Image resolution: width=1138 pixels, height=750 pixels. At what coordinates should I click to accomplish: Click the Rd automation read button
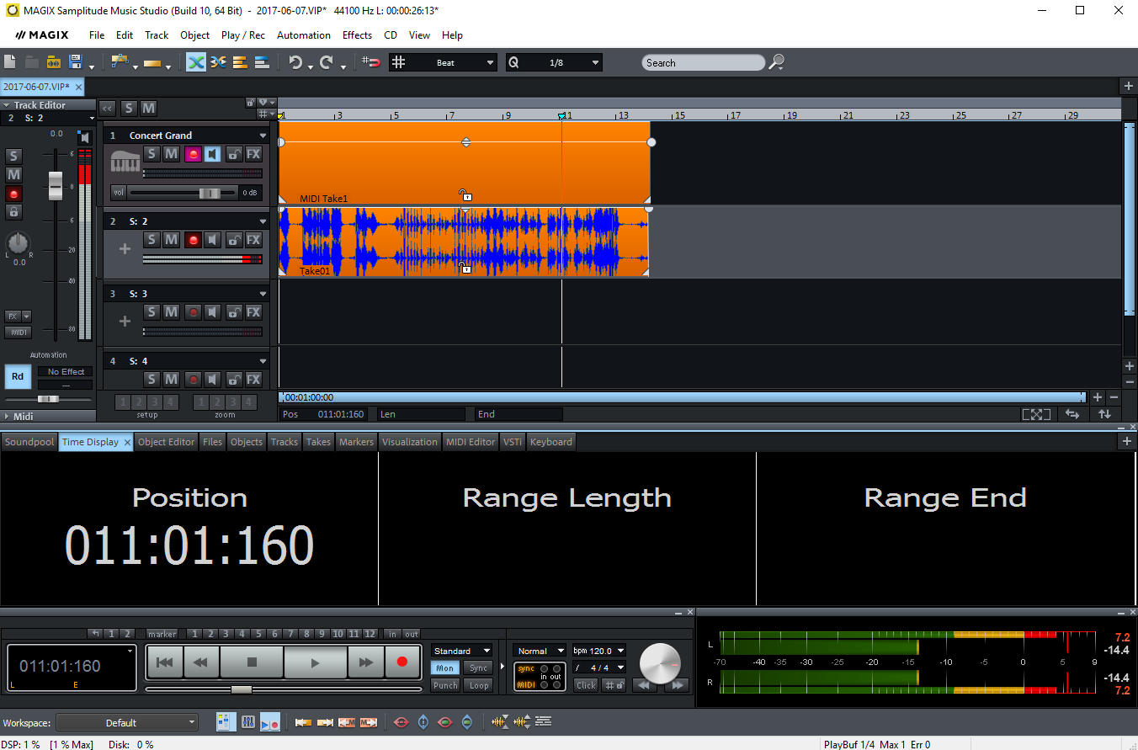[x=18, y=376]
